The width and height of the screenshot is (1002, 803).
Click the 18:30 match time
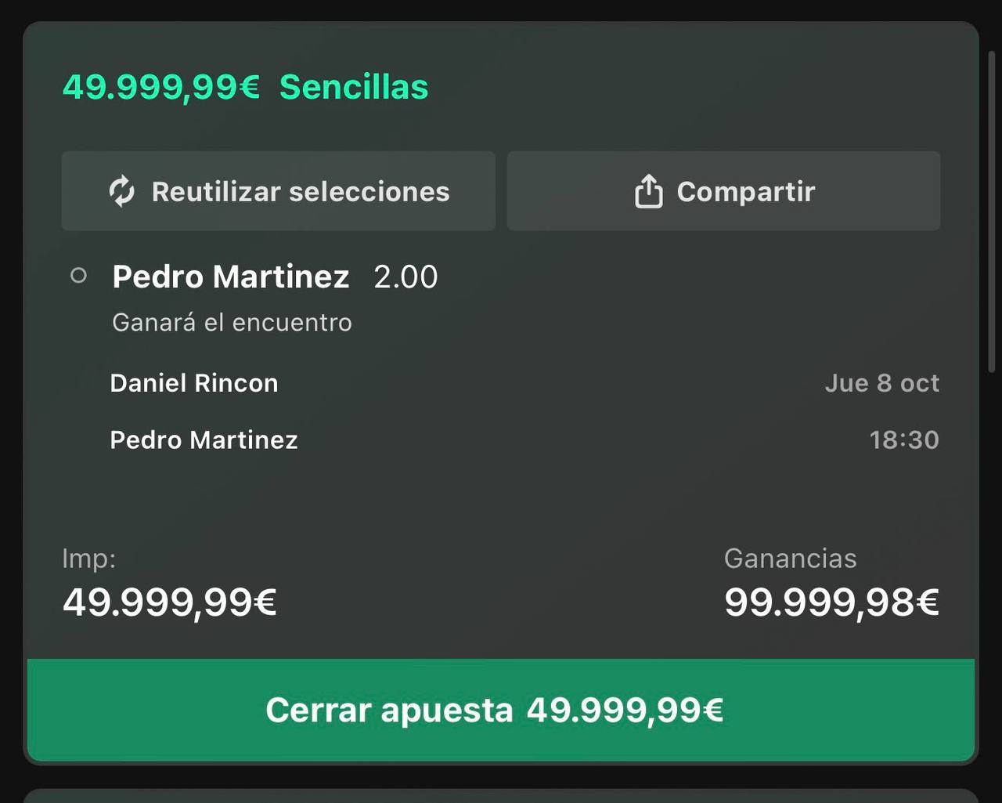pos(904,439)
